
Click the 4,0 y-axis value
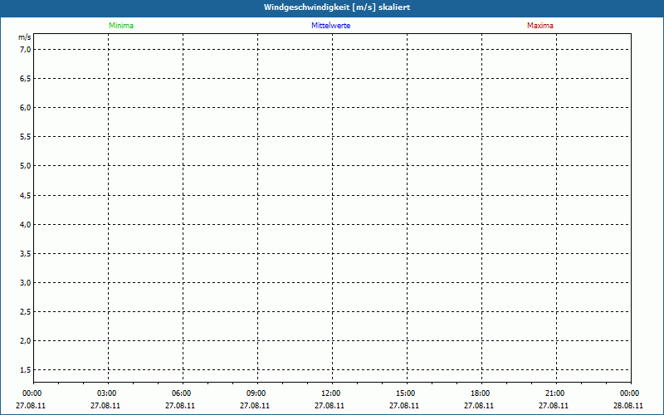tap(26, 224)
